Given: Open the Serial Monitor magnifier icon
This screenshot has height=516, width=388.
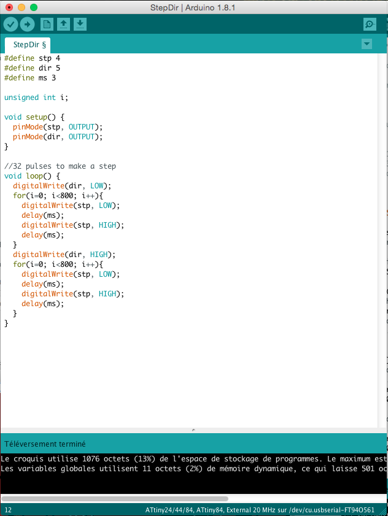Looking at the screenshot, I should click(370, 25).
